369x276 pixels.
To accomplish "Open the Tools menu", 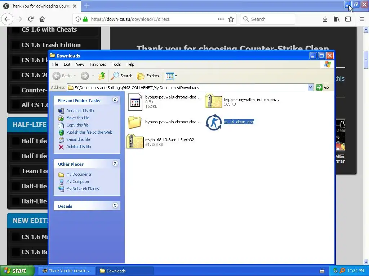I will (x=116, y=64).
